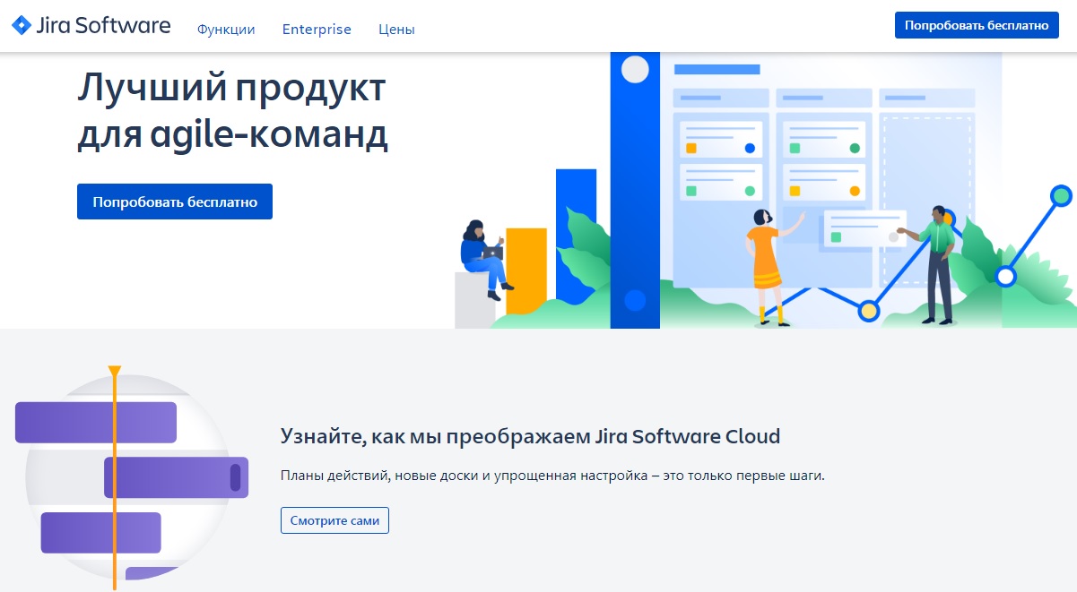Image resolution: width=1077 pixels, height=592 pixels.
Task: Click the yellow node on the blue line chart
Action: pyautogui.click(x=868, y=309)
